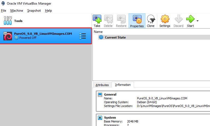
Task: Click the System section chip icon
Action: coord(100,118)
